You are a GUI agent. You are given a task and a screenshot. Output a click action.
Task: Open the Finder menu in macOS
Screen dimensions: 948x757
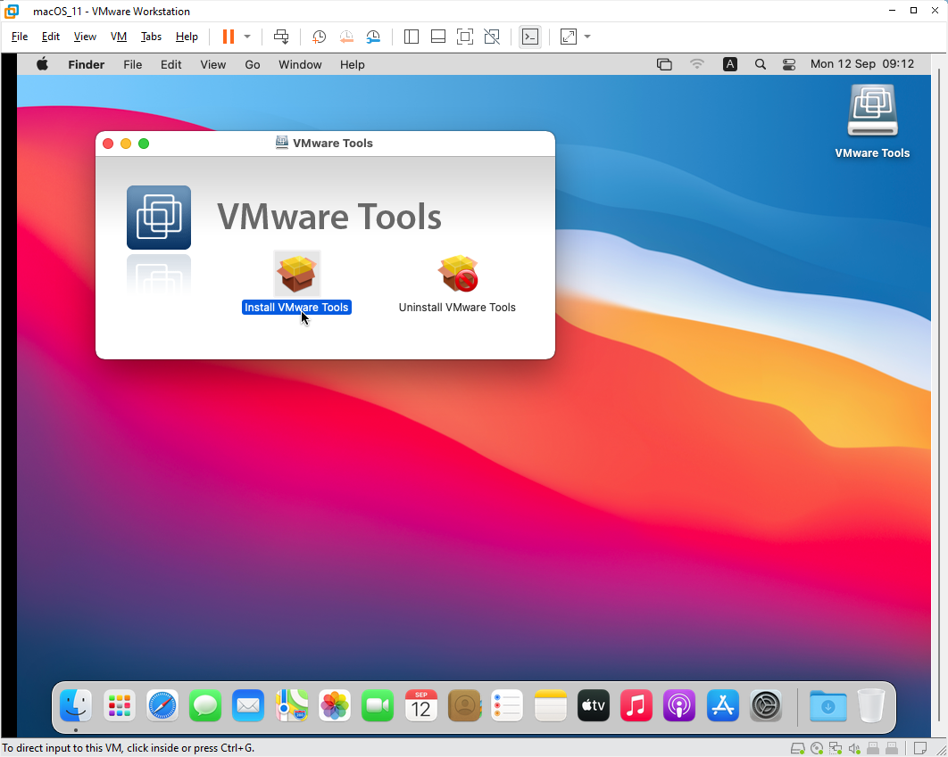pyautogui.click(x=87, y=64)
